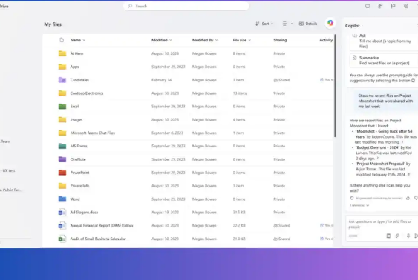Open the Apps folder
The height and width of the screenshot is (280, 418).
click(x=74, y=67)
